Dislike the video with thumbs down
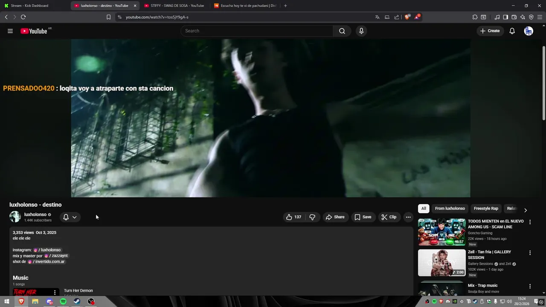Image resolution: width=546 pixels, height=307 pixels. [312, 217]
